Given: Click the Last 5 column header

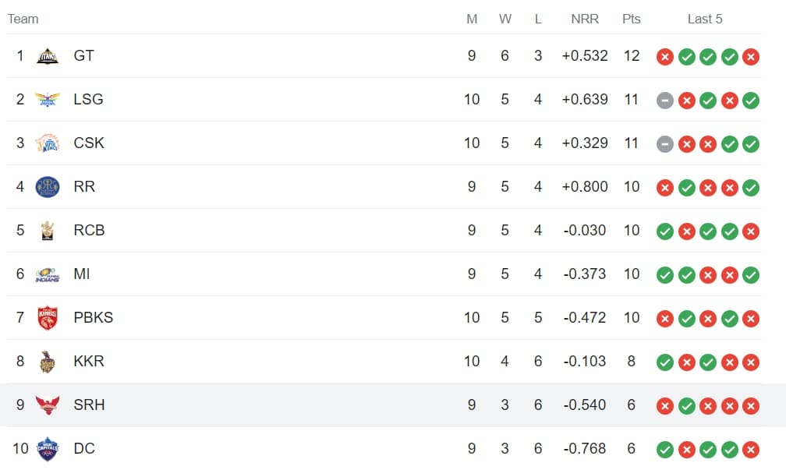Looking at the screenshot, I should (x=705, y=19).
